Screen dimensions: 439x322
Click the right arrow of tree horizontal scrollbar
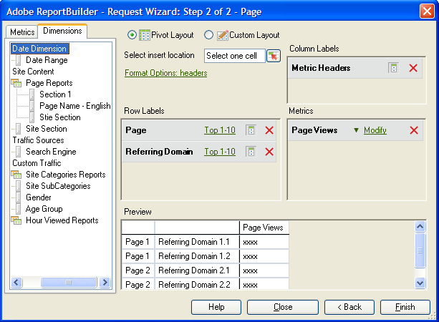(x=105, y=282)
